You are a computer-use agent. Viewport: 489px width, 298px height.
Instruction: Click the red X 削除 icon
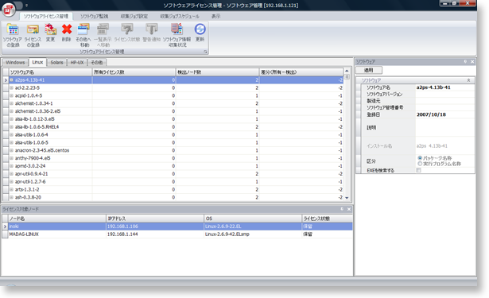[x=67, y=33]
